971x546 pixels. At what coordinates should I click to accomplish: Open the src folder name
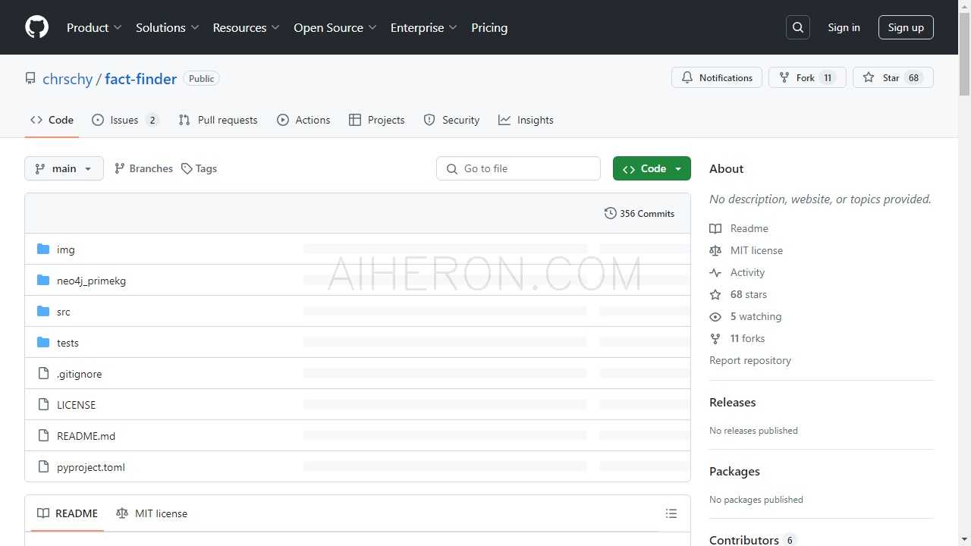[64, 312]
